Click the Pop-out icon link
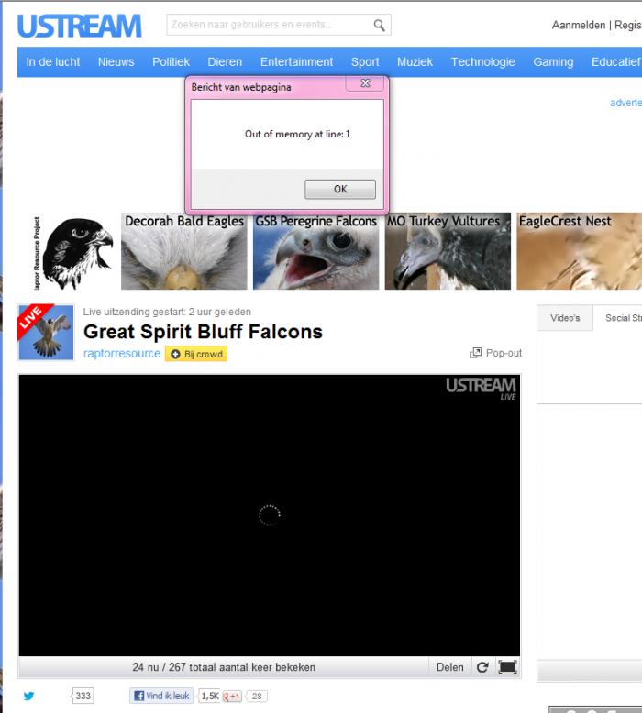This screenshot has width=642, height=713. coord(496,353)
